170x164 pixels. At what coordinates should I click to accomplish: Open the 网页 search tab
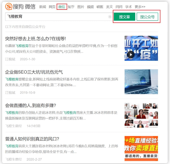click(52, 7)
